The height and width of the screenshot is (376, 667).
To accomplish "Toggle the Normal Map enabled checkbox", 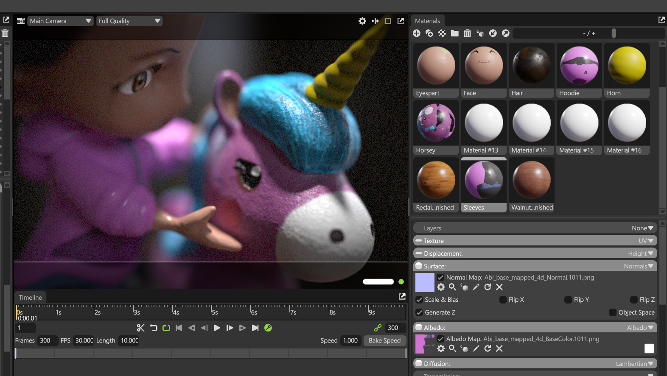I will [x=440, y=278].
